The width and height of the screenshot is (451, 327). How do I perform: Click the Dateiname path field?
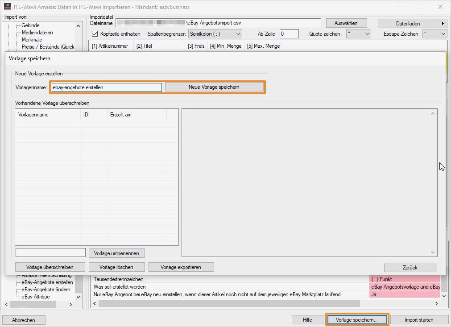[x=218, y=23]
